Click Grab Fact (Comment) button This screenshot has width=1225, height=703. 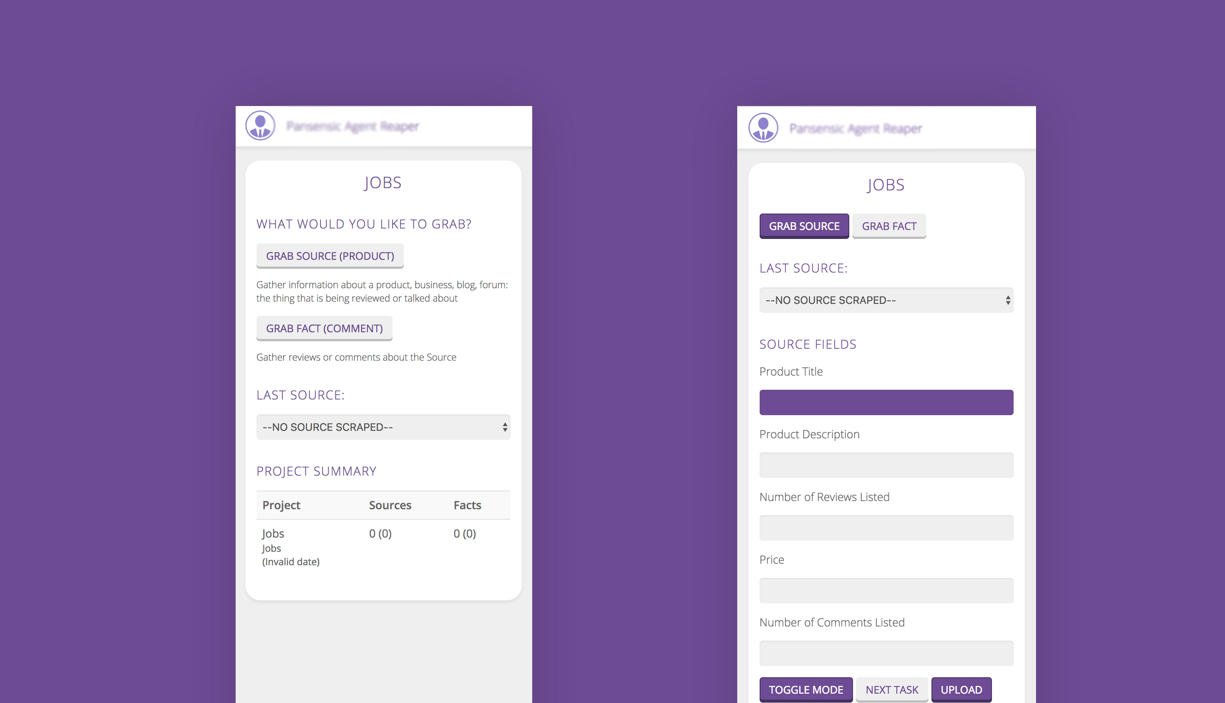pyautogui.click(x=324, y=328)
